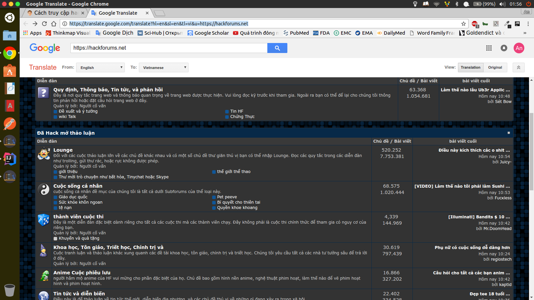Open Ubuntu Software Center in launcher

(x=10, y=71)
